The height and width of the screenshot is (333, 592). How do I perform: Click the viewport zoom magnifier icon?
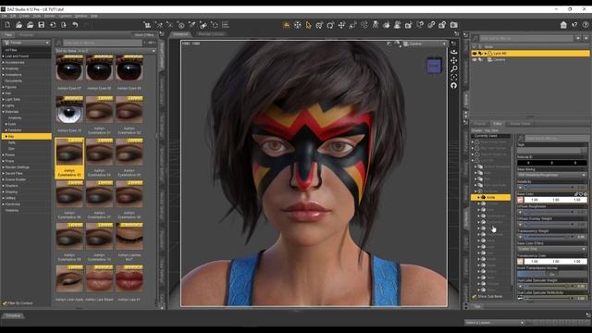[x=454, y=68]
